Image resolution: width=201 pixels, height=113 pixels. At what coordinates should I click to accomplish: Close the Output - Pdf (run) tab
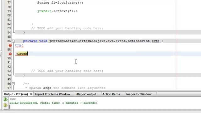click(x=31, y=94)
